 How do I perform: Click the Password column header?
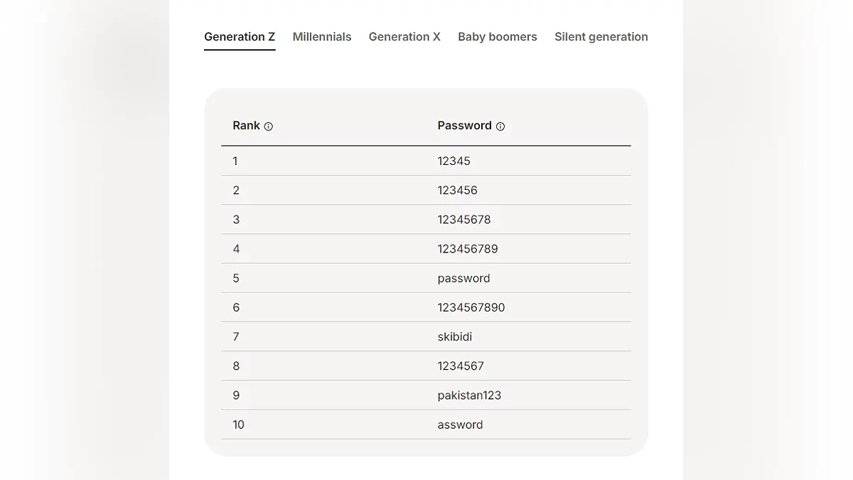[464, 126]
